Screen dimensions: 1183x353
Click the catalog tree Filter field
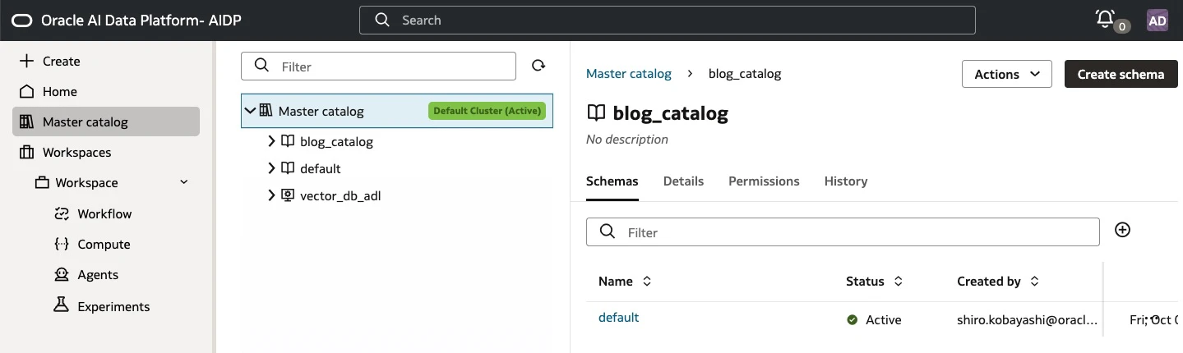tap(378, 66)
